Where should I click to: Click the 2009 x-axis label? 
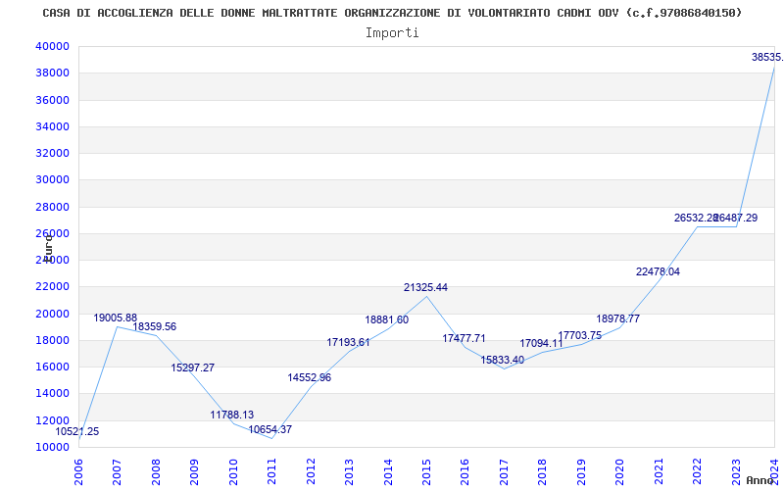click(194, 472)
